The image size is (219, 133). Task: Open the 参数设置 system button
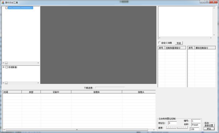[x=209, y=125]
